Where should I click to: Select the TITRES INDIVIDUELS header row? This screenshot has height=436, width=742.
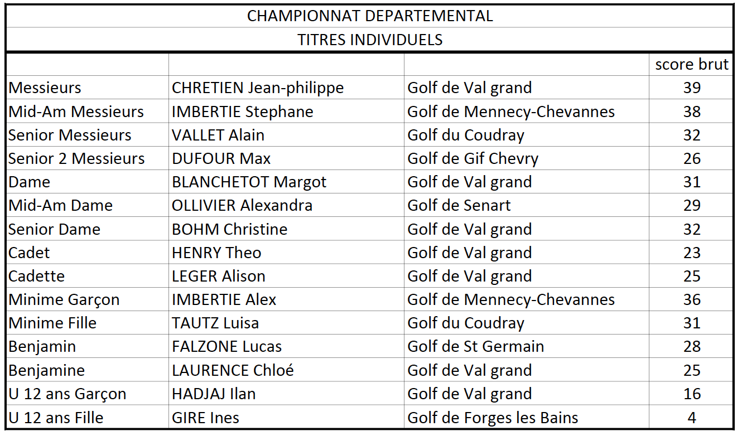(x=369, y=40)
